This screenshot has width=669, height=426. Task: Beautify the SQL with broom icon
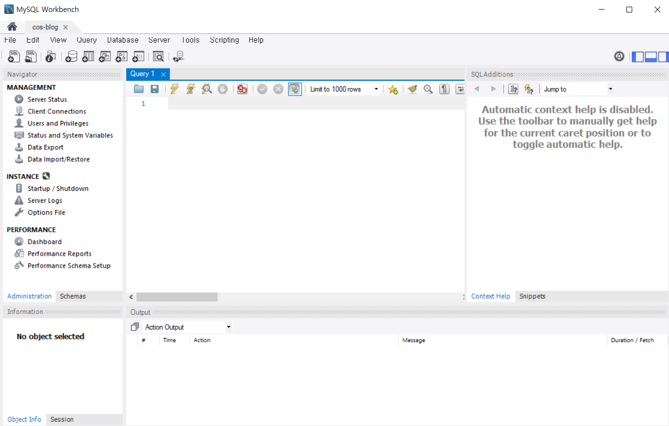tap(412, 89)
